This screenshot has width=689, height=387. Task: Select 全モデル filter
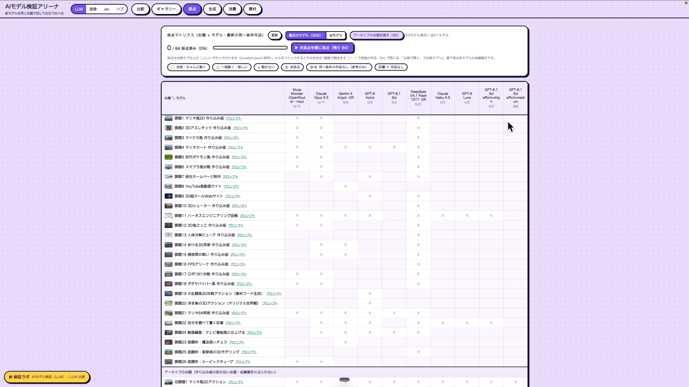point(336,35)
